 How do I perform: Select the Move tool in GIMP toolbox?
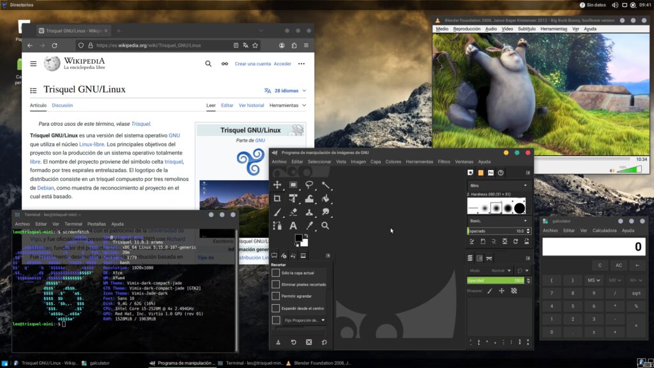point(277,185)
